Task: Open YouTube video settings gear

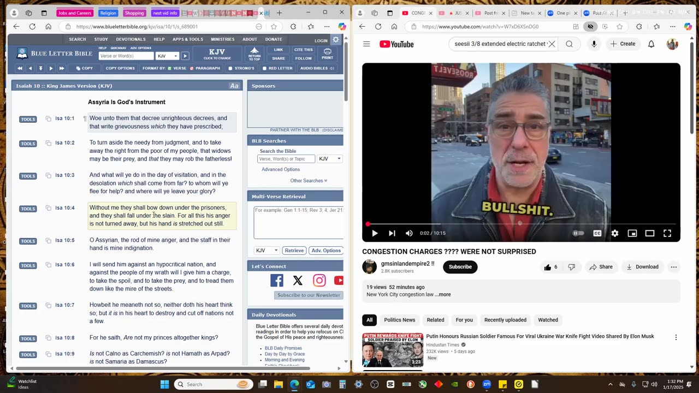Action: tap(615, 233)
